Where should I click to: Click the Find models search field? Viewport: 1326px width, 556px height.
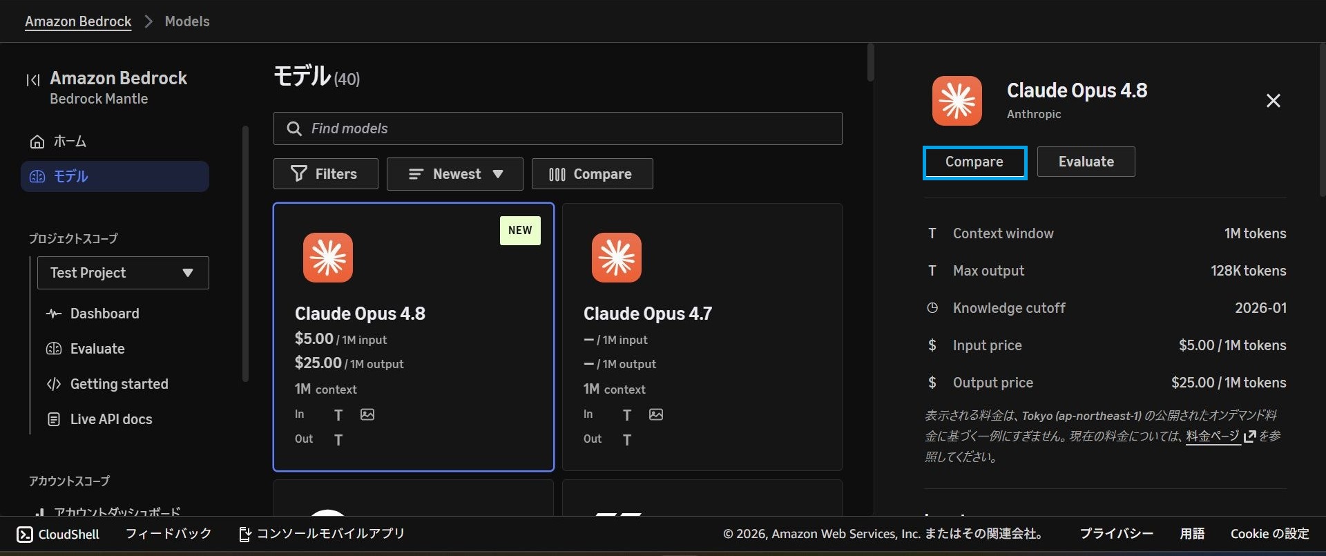coord(558,128)
